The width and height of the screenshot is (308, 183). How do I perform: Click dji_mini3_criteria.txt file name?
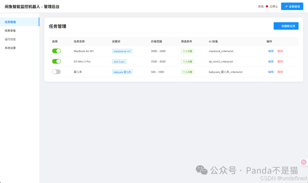pyautogui.click(x=221, y=62)
